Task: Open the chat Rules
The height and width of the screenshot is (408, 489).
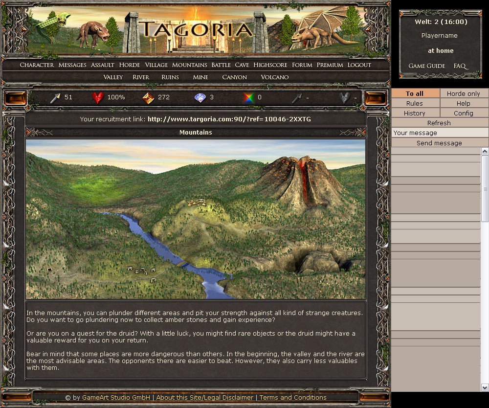Action: pyautogui.click(x=415, y=103)
